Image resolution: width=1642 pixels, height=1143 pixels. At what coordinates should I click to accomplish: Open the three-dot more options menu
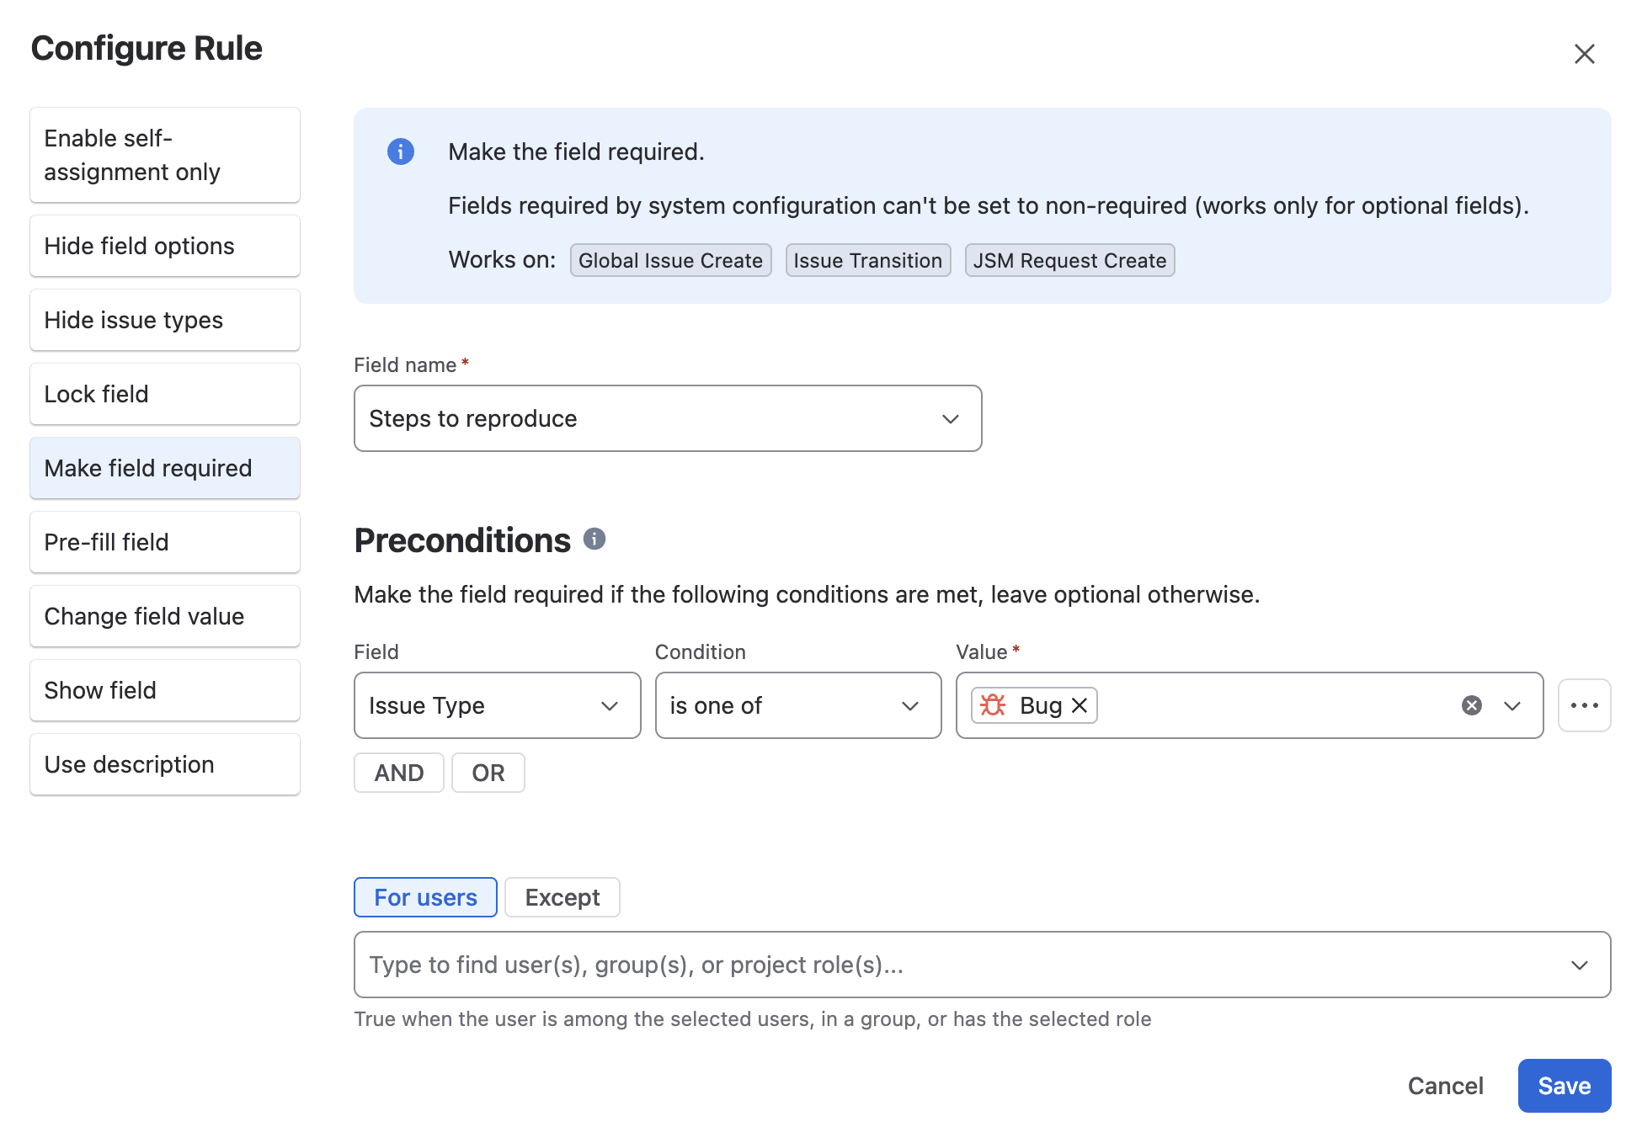1584,705
